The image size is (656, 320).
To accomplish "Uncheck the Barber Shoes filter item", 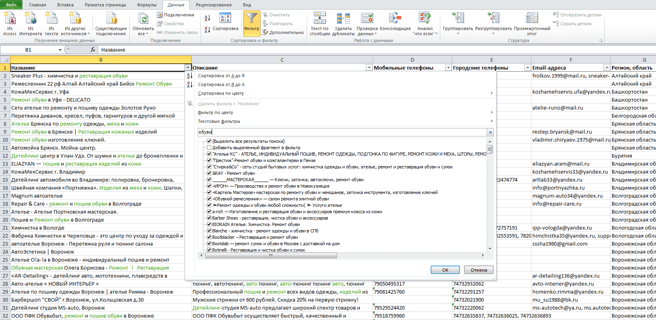I will (209, 218).
